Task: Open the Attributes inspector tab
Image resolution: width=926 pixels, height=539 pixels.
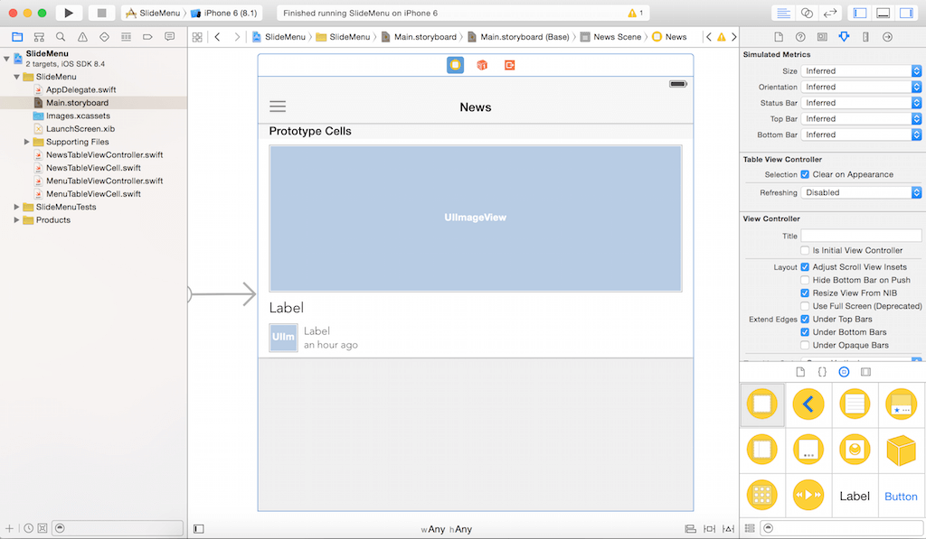Action: [844, 37]
